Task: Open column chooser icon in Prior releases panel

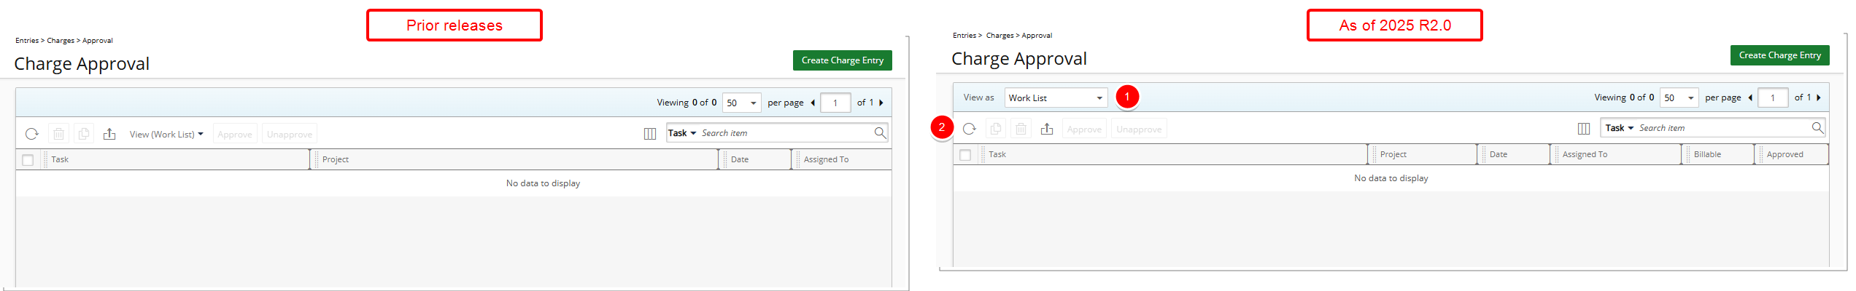Action: click(650, 134)
